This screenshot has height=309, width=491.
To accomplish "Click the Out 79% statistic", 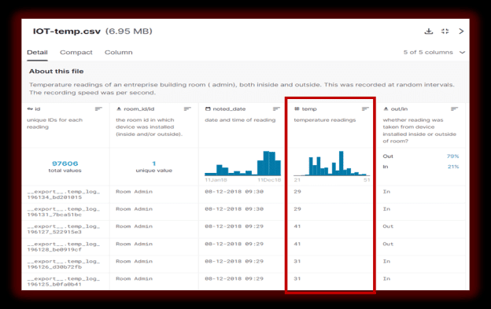I will [420, 156].
